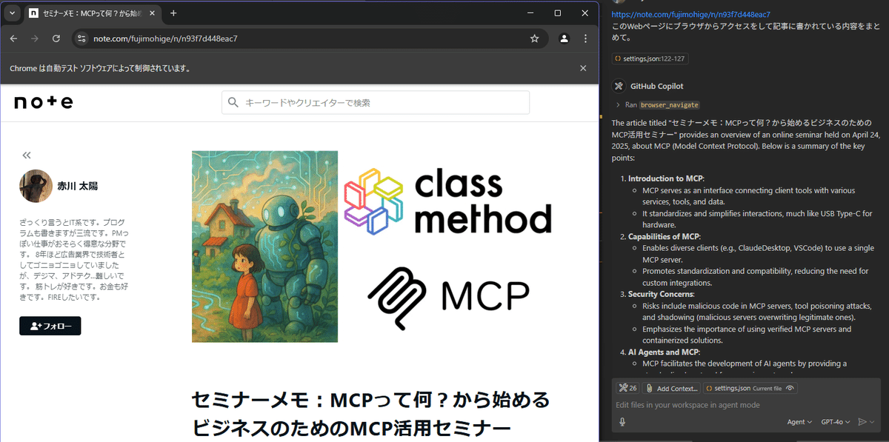The width and height of the screenshot is (889, 442).
Task: Navigate back using the browser back arrow
Action: (x=13, y=37)
